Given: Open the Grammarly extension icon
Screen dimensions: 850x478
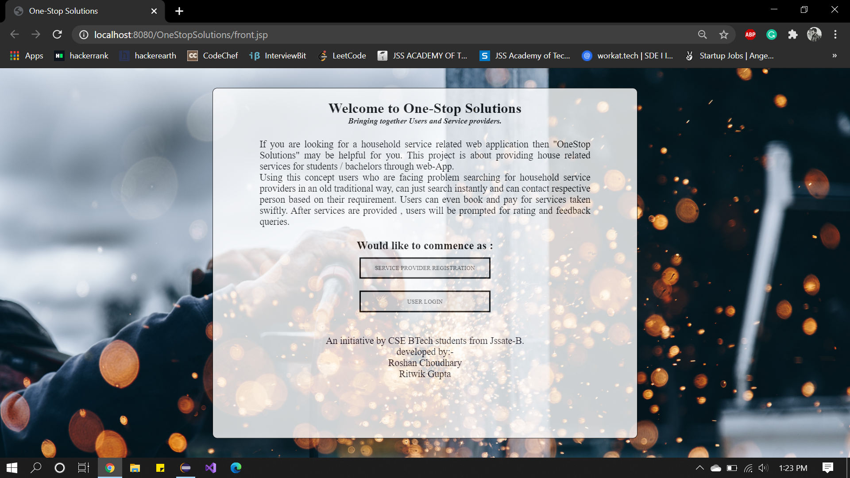Looking at the screenshot, I should (x=772, y=35).
